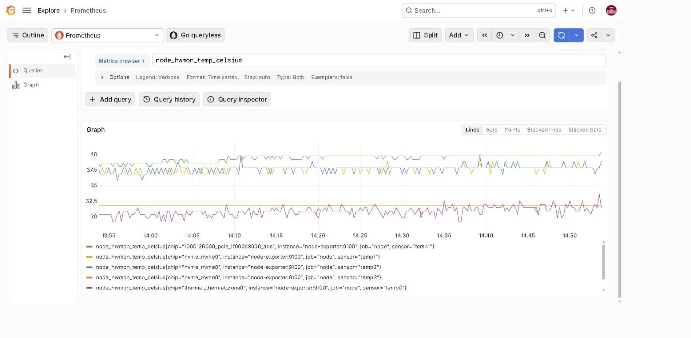691x338 pixels.
Task: Open the user avatar profile menu
Action: 611,10
